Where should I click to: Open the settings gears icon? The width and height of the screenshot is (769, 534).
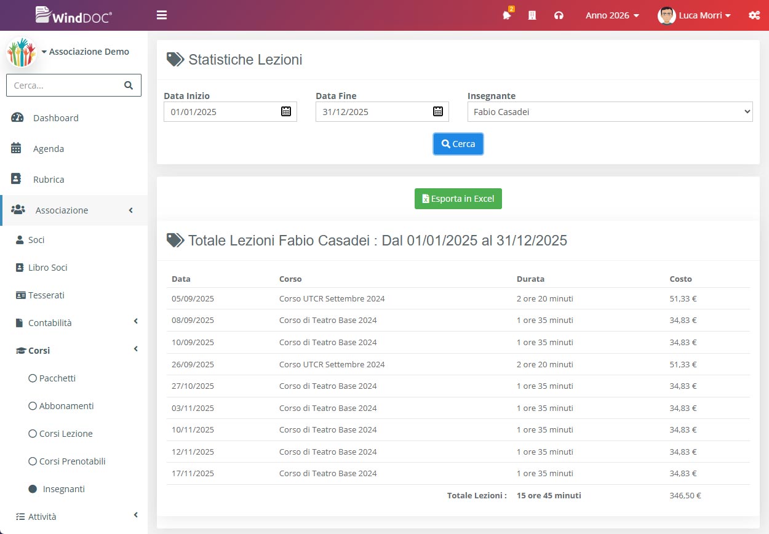click(x=754, y=15)
